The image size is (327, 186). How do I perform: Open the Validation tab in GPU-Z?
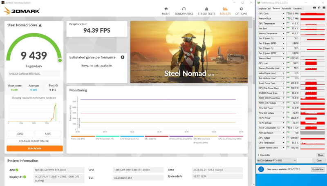298,9
